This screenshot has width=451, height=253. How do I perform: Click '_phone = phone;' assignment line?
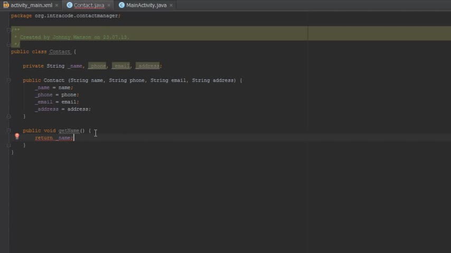coord(57,95)
